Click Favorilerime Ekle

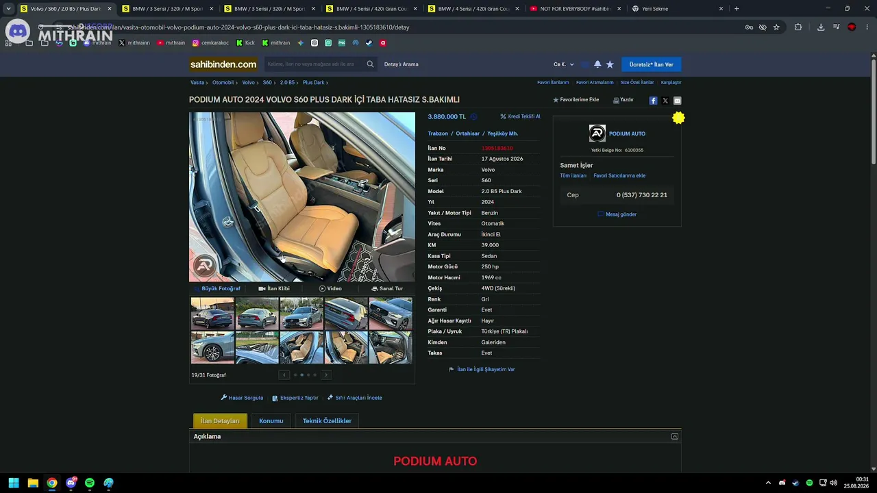[576, 100]
